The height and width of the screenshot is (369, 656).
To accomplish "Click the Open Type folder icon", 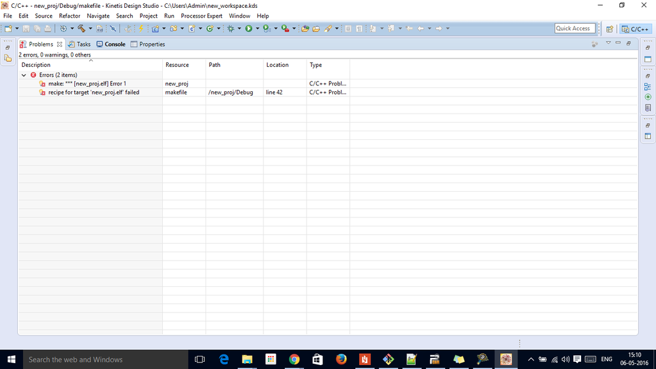I will 305,28.
